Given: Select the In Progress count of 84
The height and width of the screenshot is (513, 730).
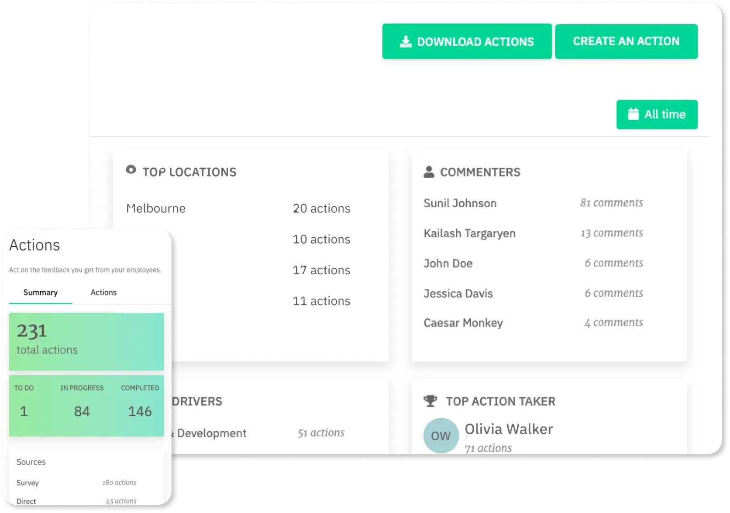Looking at the screenshot, I should (x=82, y=411).
